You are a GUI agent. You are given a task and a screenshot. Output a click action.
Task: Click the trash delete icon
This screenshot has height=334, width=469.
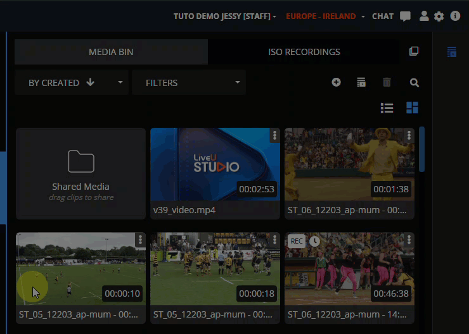click(387, 82)
